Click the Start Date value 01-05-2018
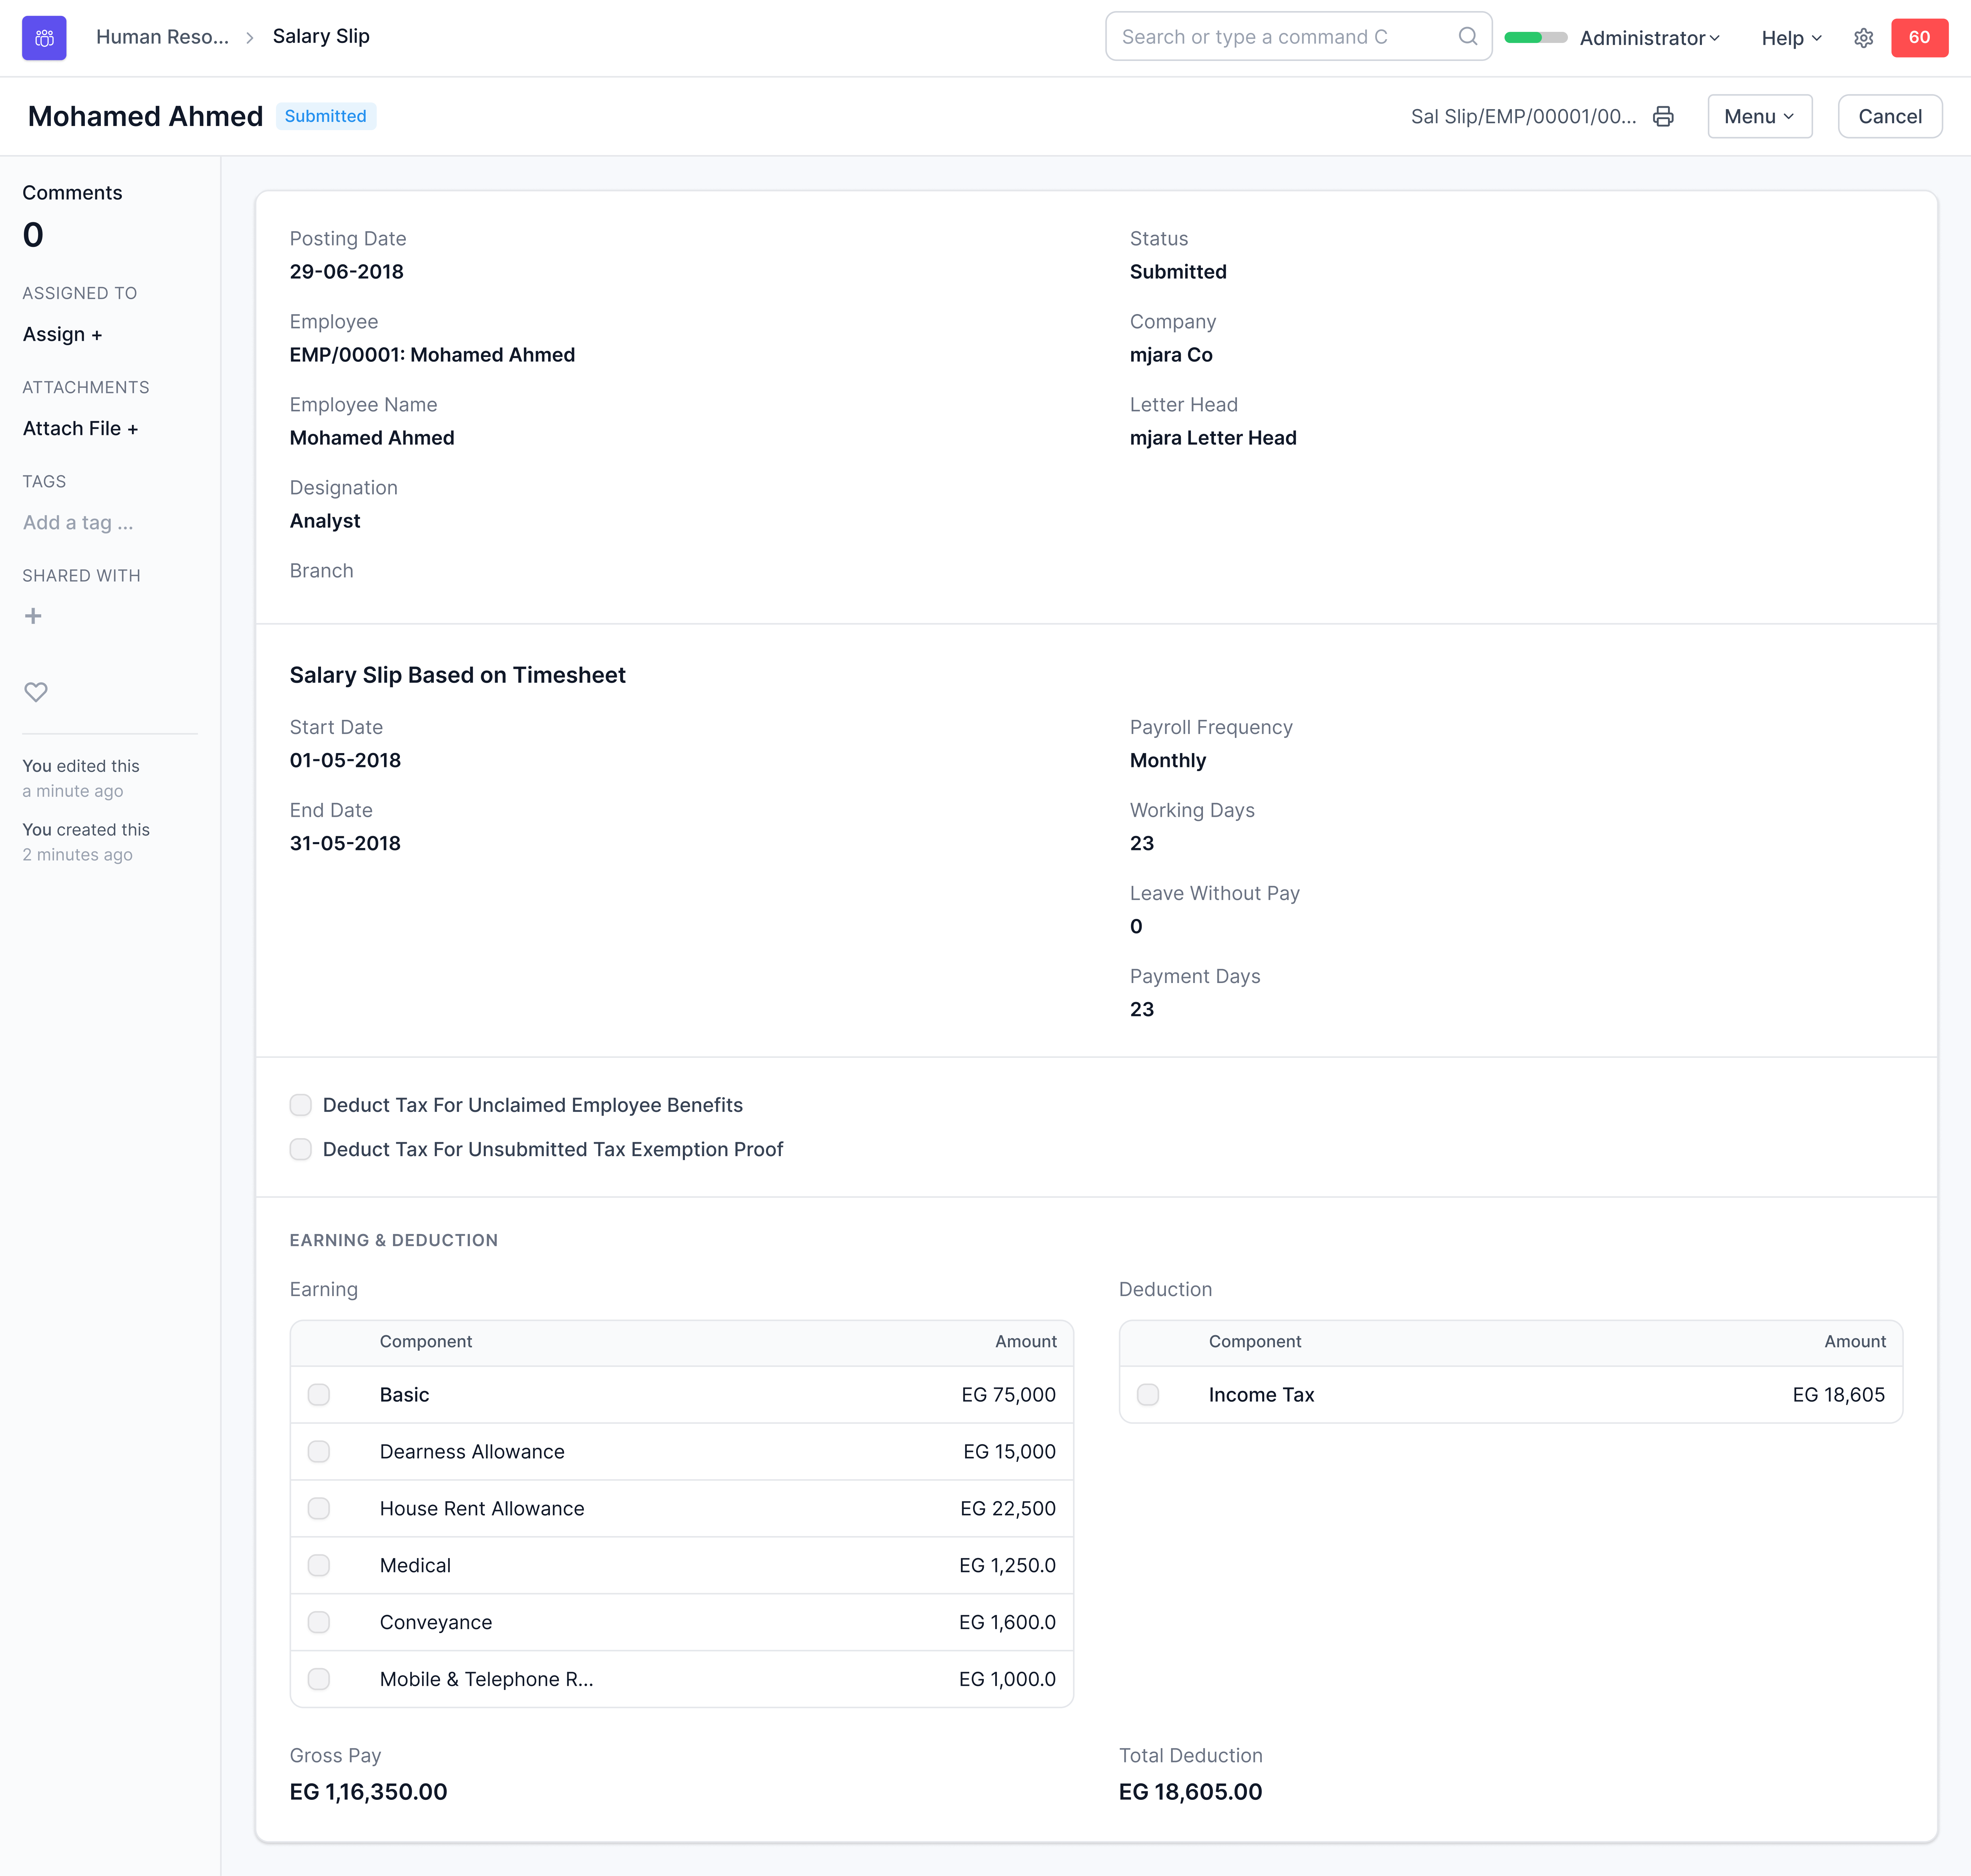The image size is (1971, 1876). click(x=345, y=761)
